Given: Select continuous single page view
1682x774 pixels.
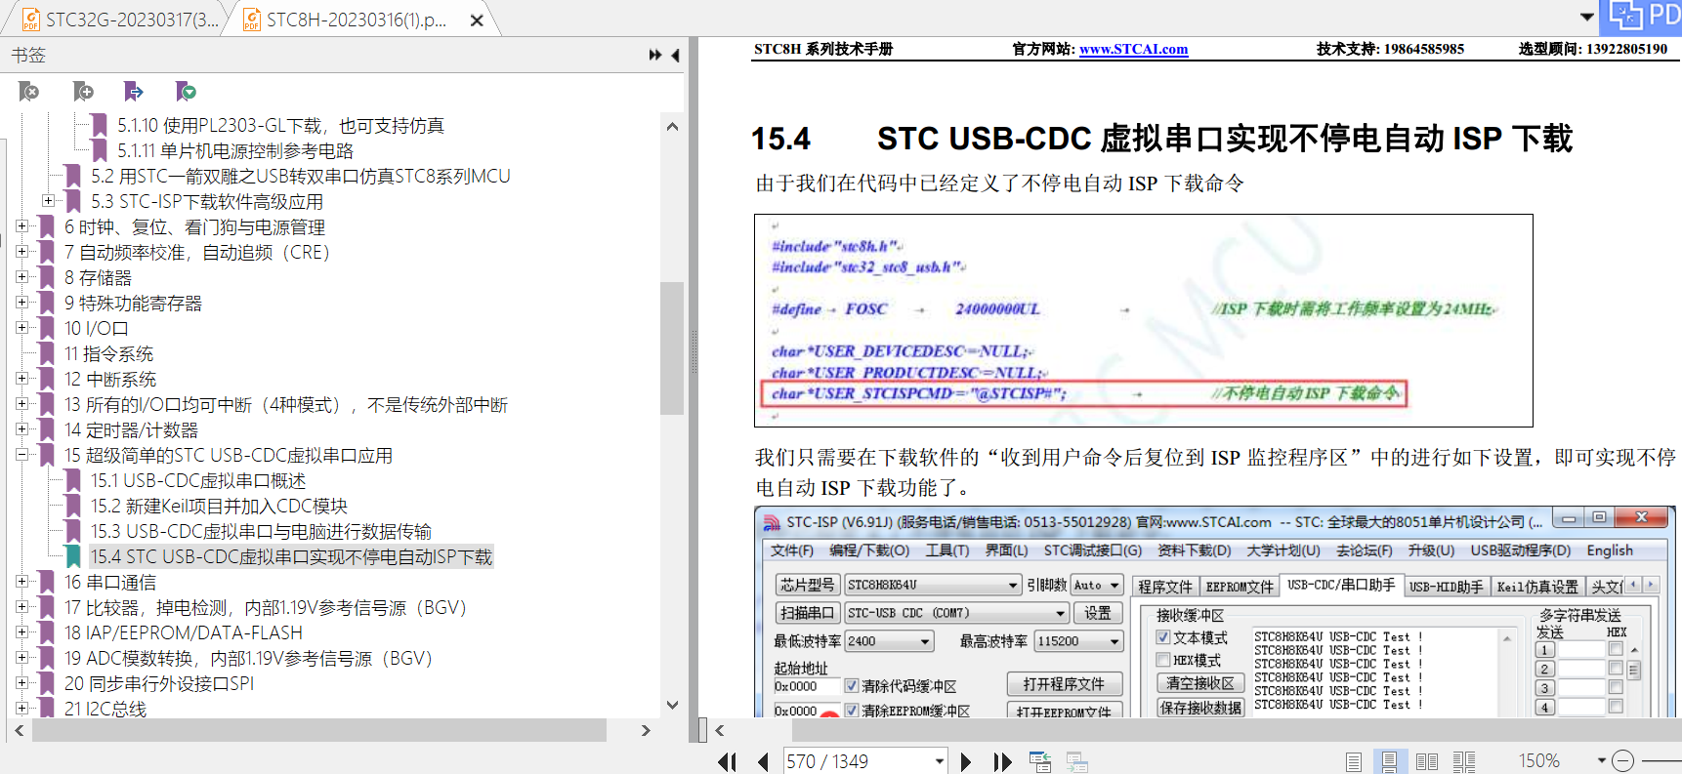Looking at the screenshot, I should coord(1389,762).
